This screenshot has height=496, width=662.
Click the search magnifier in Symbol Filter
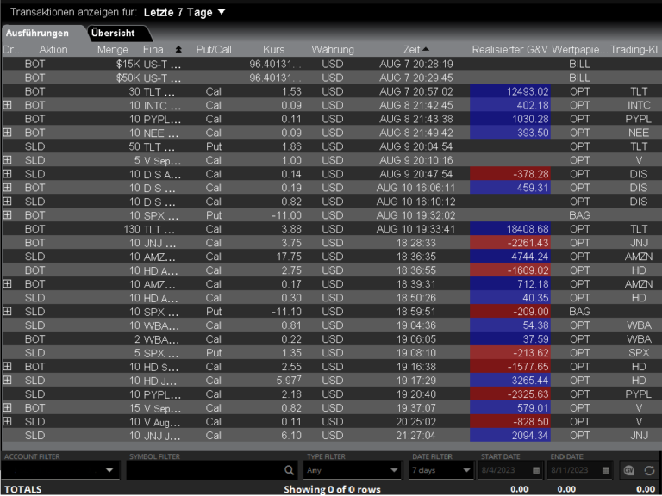click(290, 470)
